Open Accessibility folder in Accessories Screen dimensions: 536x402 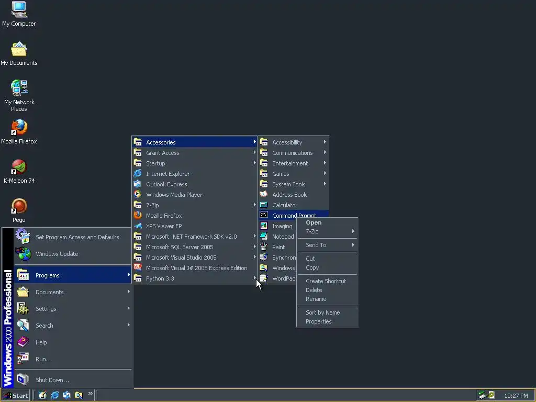click(293, 142)
